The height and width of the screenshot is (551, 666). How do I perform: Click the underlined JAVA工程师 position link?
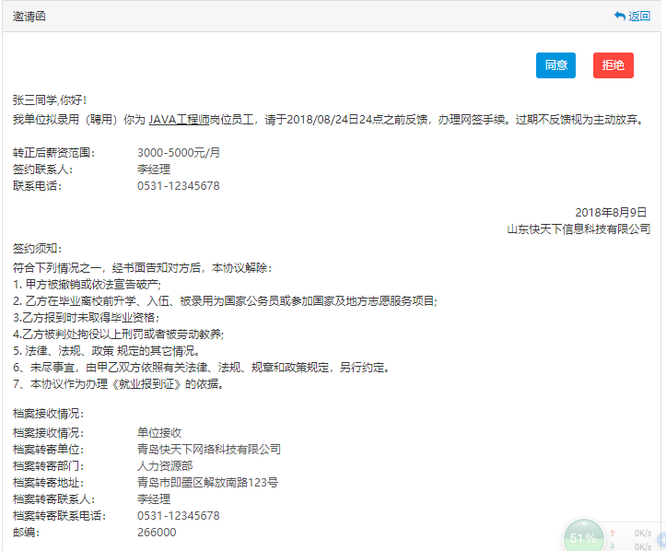pos(185,120)
